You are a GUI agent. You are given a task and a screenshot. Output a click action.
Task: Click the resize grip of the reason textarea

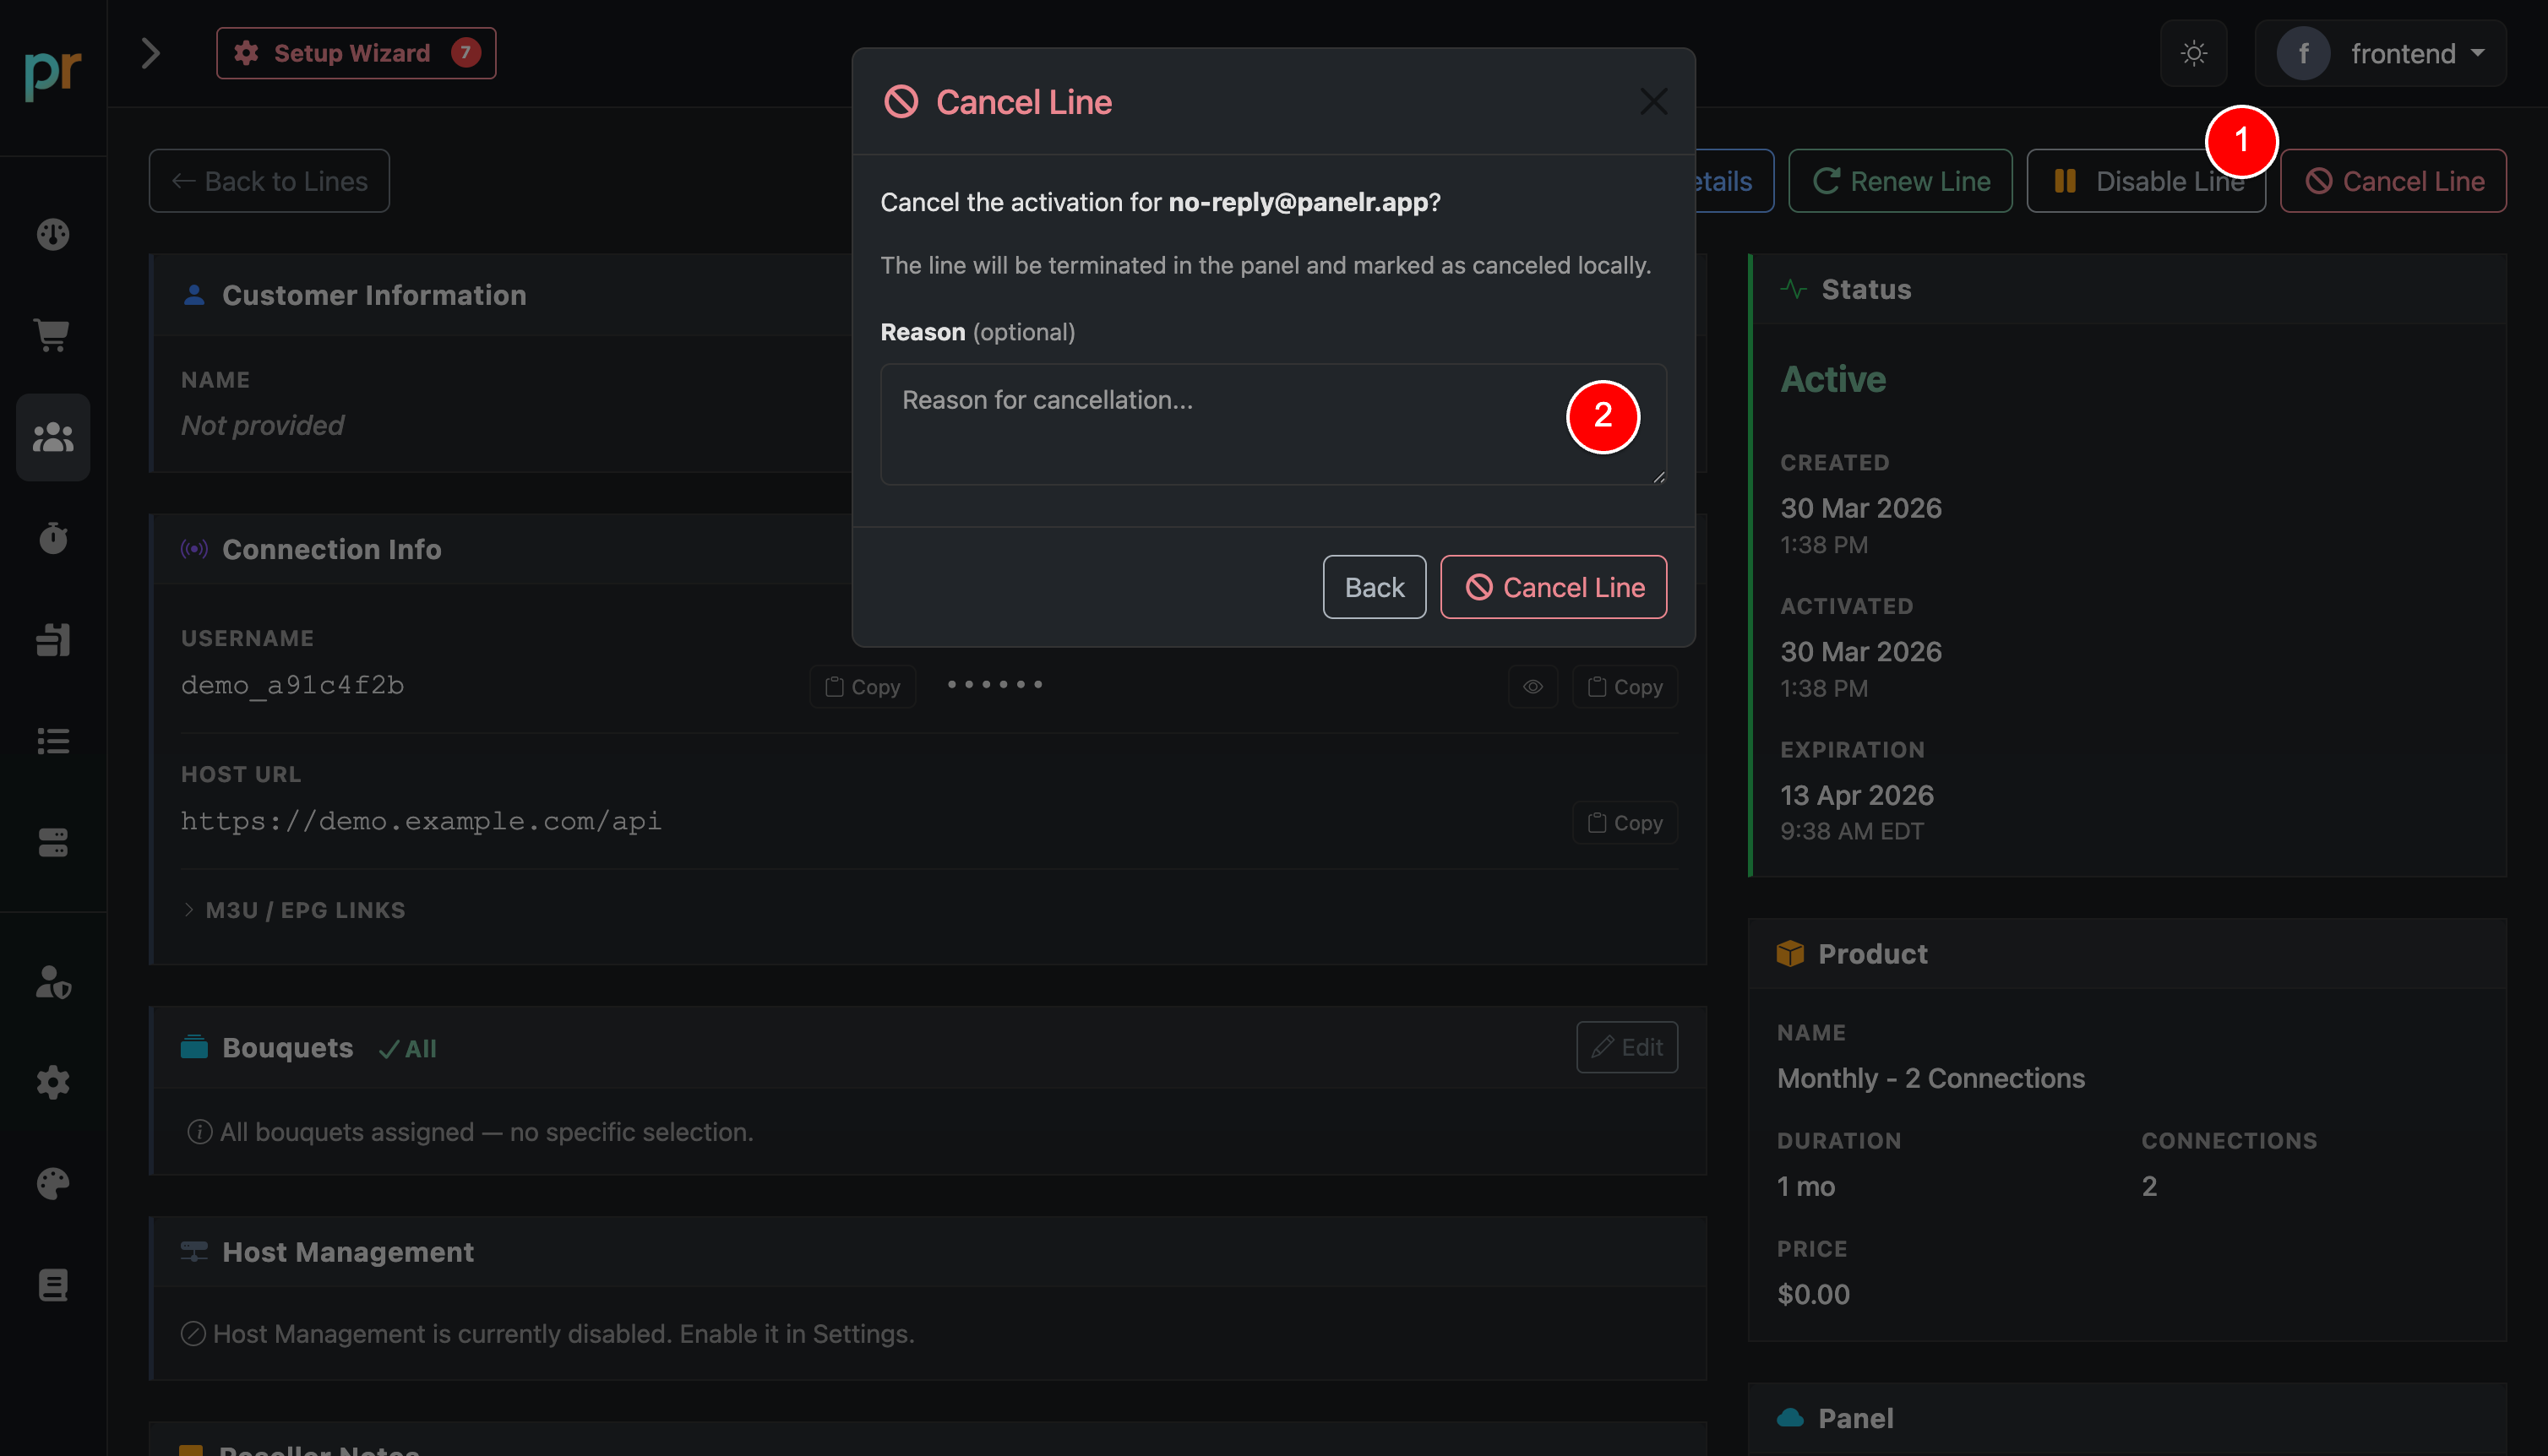point(1659,477)
